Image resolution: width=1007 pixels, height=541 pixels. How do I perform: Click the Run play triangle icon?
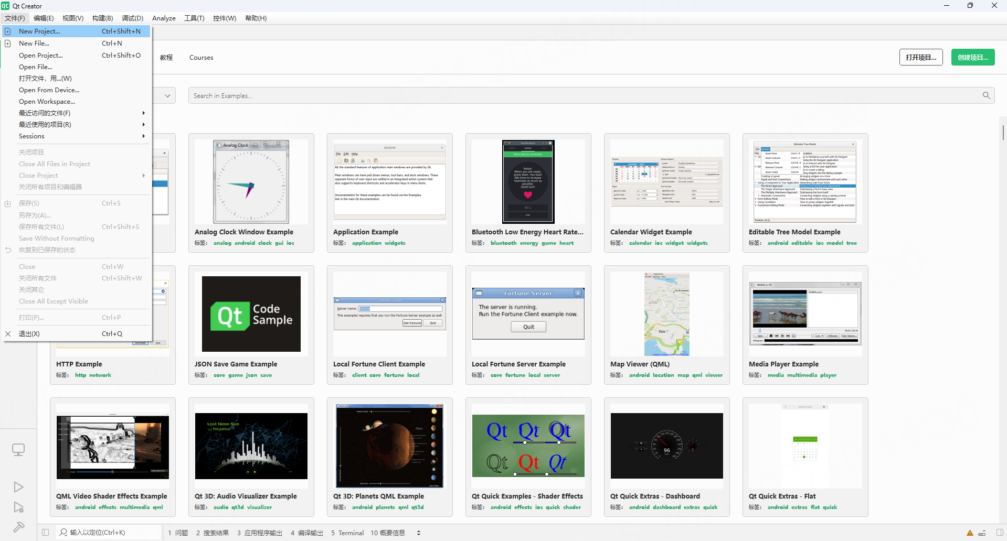(x=18, y=487)
